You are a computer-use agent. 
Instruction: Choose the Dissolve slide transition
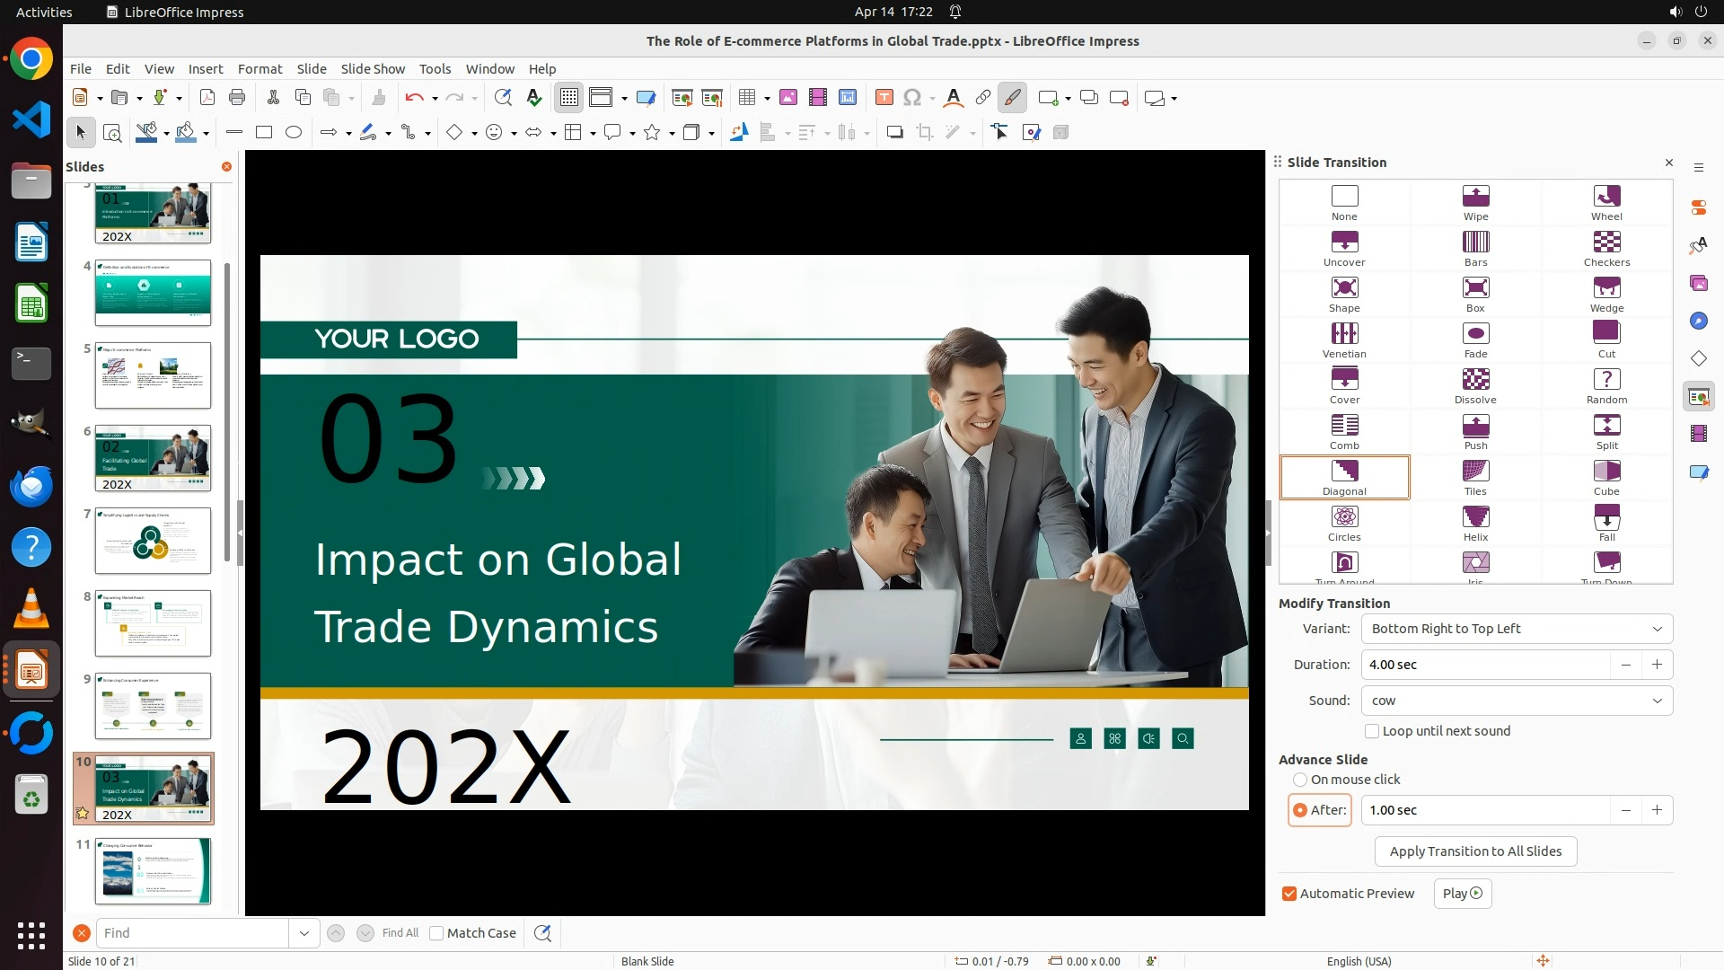coord(1475,385)
